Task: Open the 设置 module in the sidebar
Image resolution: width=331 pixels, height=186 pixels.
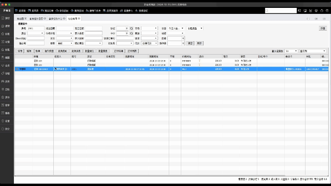Action: (x=6, y=121)
